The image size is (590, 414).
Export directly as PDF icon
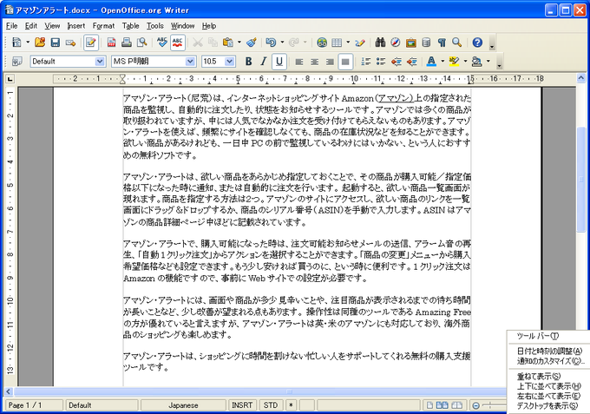point(111,43)
